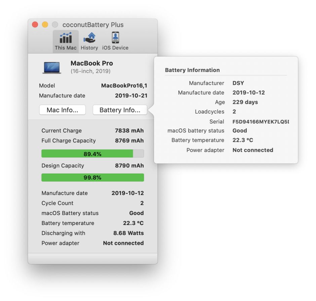Open the Mac Info… button

pos(63,110)
